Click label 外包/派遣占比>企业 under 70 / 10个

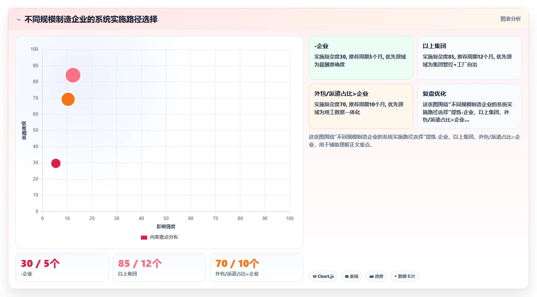[237, 274]
